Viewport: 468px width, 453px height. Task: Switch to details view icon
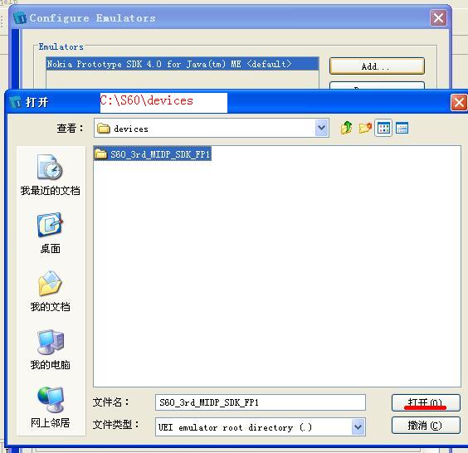(402, 129)
